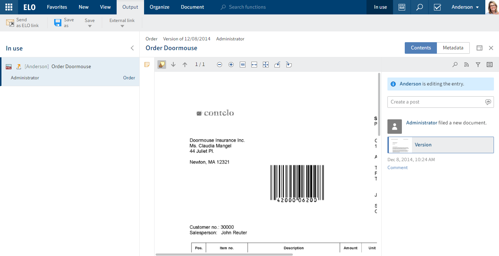Fit the document to page width
This screenshot has width=499, height=256.
click(254, 65)
